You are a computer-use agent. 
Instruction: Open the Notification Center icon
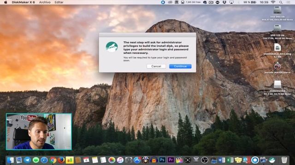(x=288, y=2)
